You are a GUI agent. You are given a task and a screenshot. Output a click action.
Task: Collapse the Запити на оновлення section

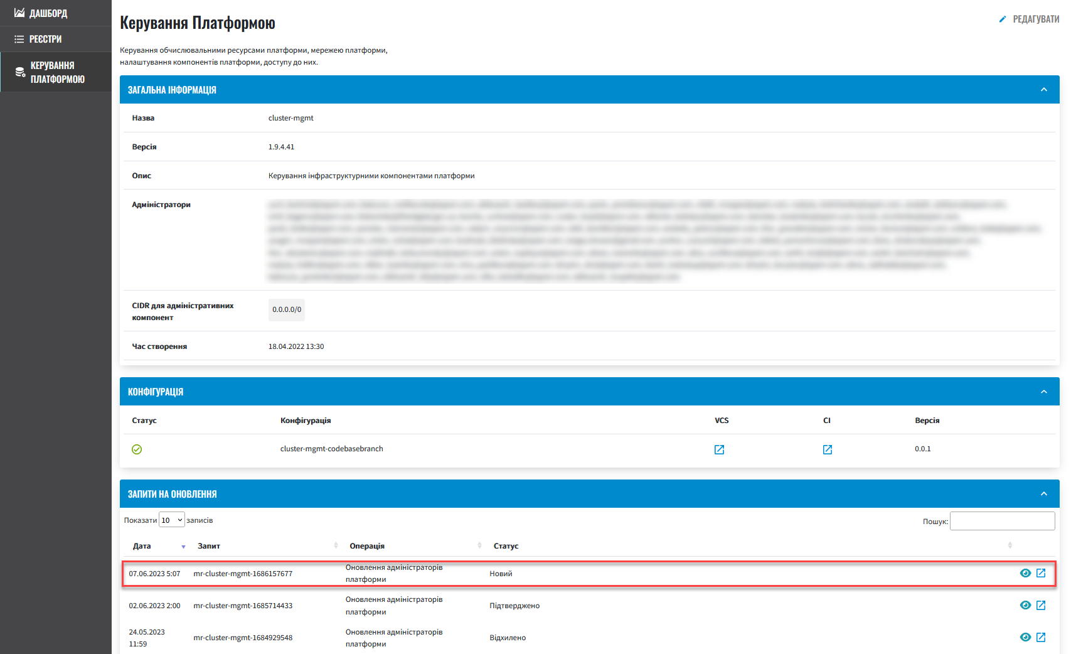[1043, 494]
